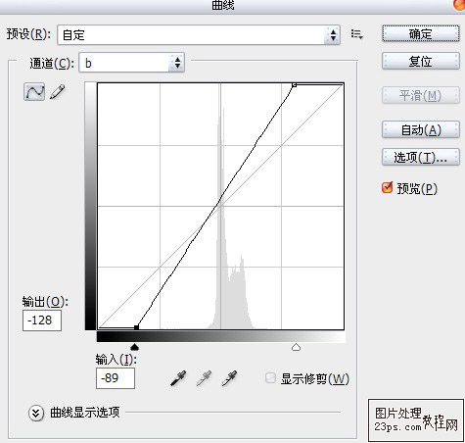Screen dimensions: 465x443
Task: Open the 预设 preset dropdown
Action: (199, 34)
